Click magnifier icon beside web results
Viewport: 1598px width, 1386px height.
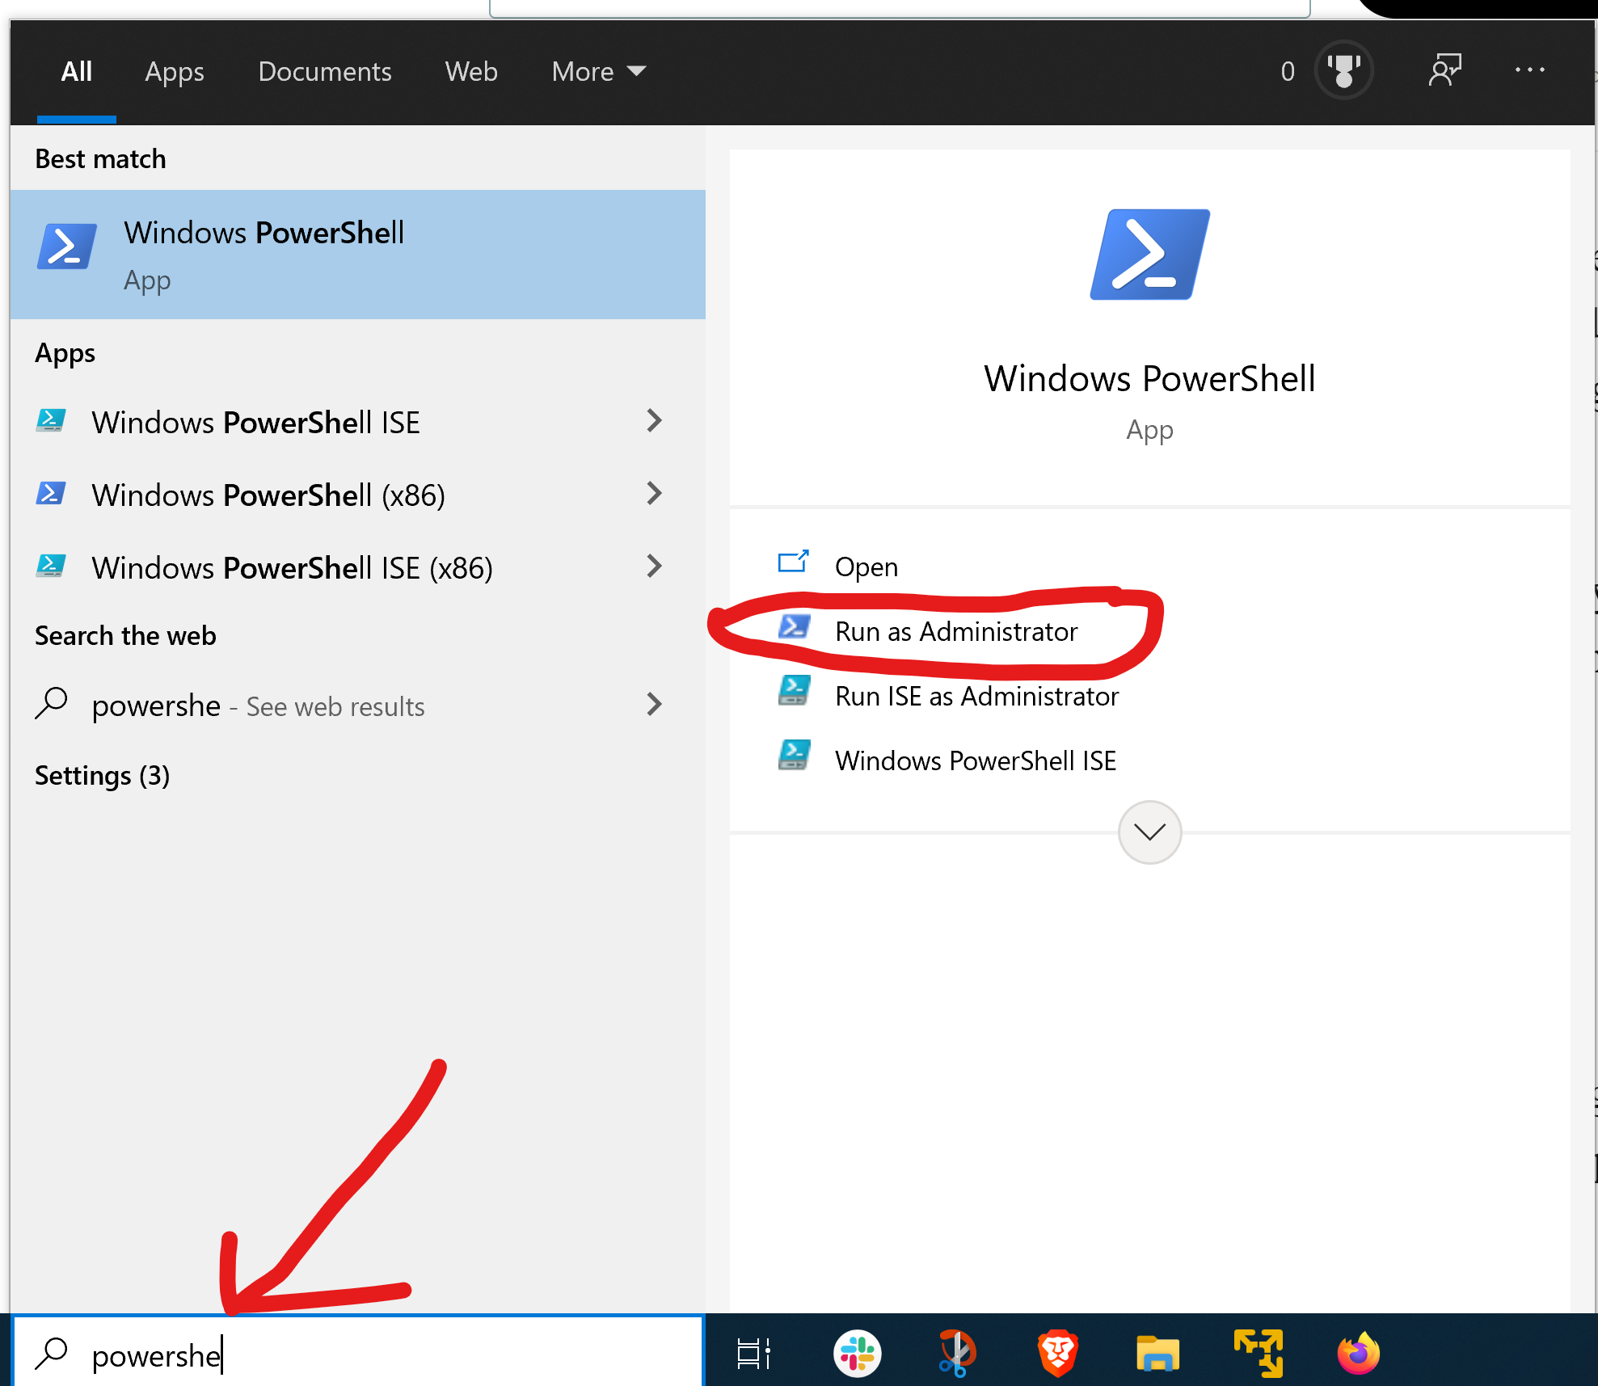[x=52, y=704]
